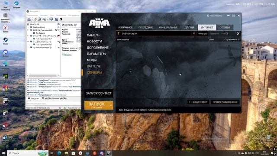Image resolution: width=277 pixels, height=156 pixels.
Task: Open the Фильтры button in server search
Action: pyautogui.click(x=203, y=34)
